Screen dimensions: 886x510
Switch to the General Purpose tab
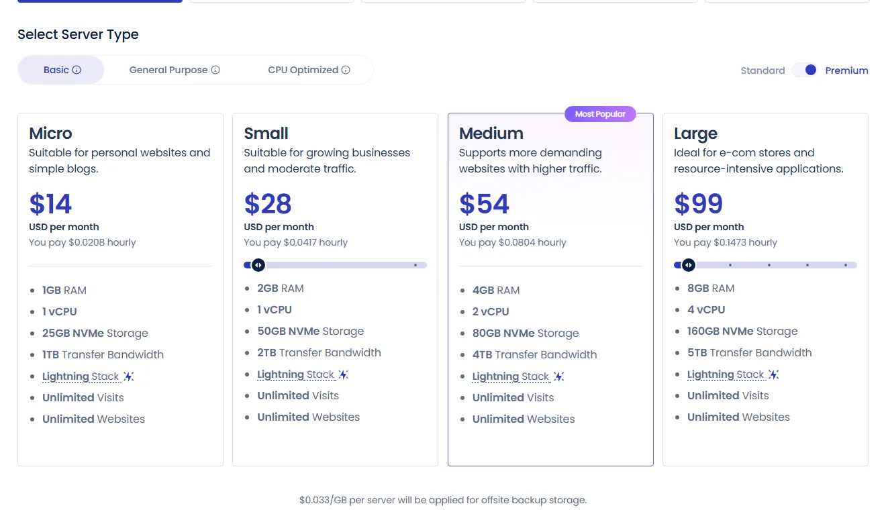(x=175, y=70)
